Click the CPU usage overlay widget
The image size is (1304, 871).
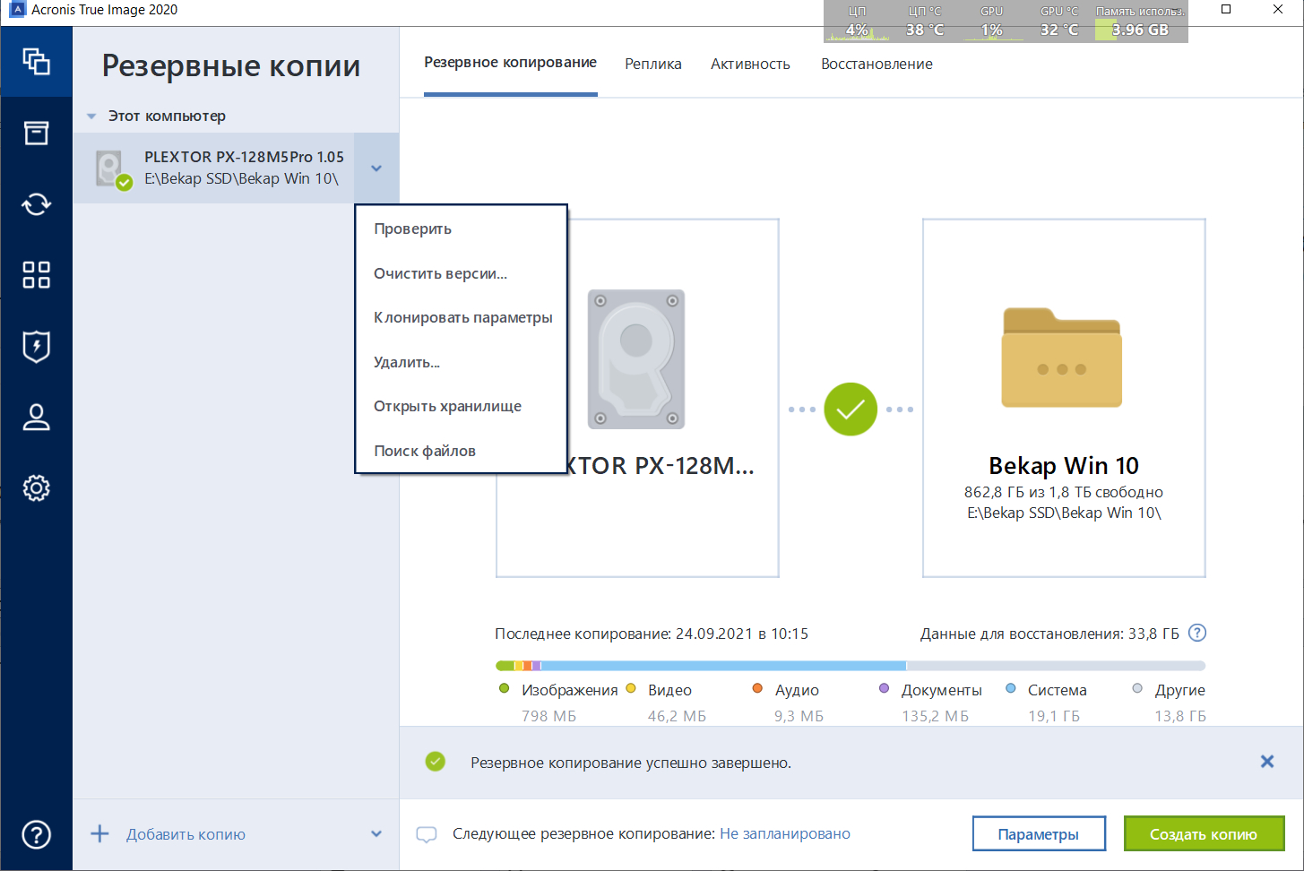click(x=857, y=22)
